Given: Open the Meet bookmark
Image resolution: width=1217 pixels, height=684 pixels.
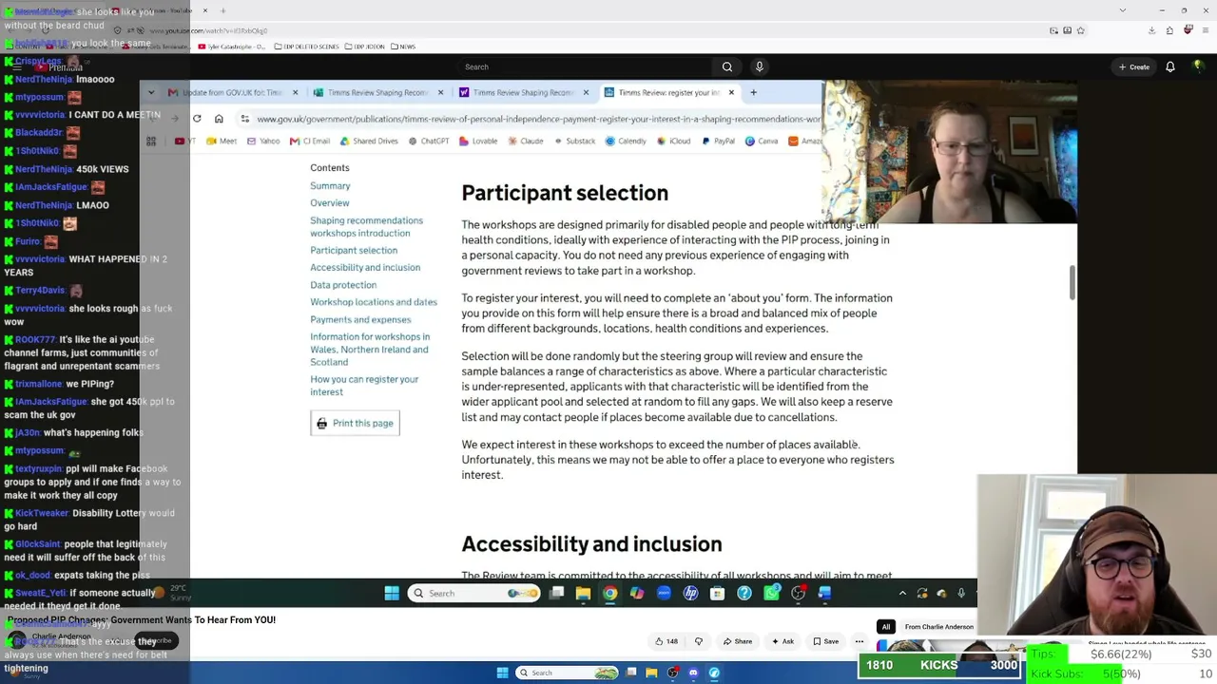Looking at the screenshot, I should click(222, 141).
